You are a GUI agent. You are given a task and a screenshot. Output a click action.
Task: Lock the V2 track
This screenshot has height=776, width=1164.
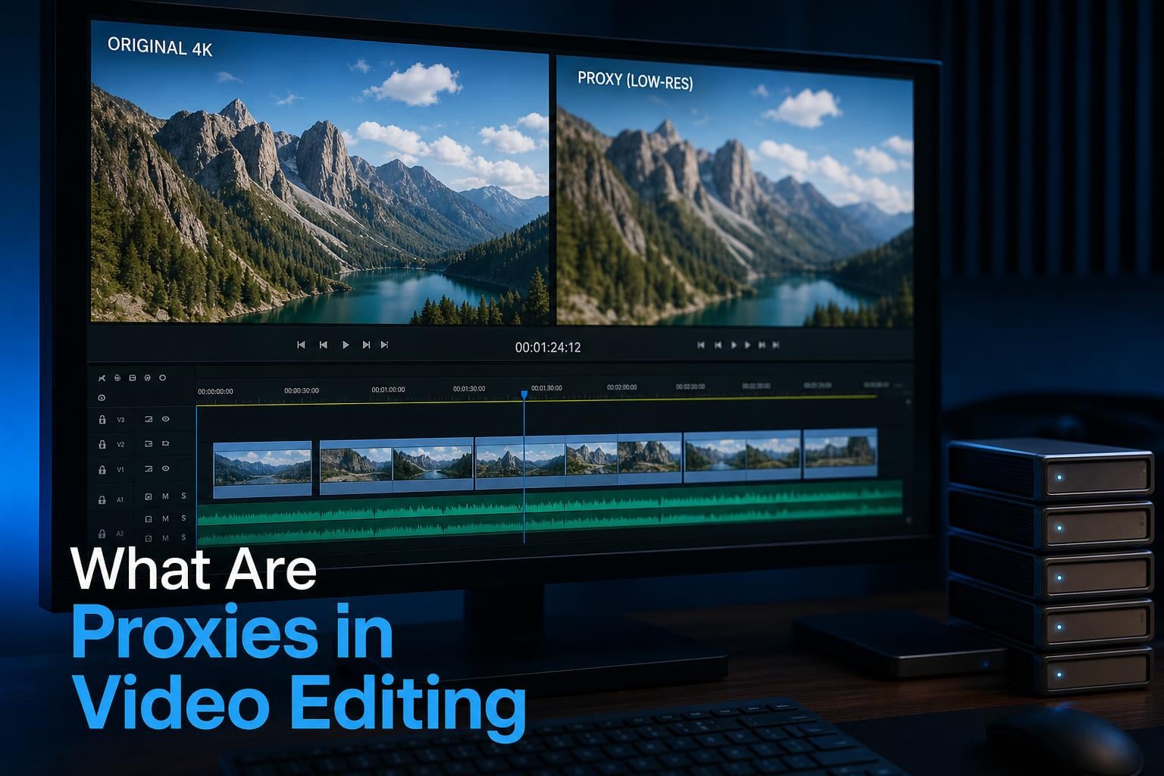pyautogui.click(x=102, y=444)
